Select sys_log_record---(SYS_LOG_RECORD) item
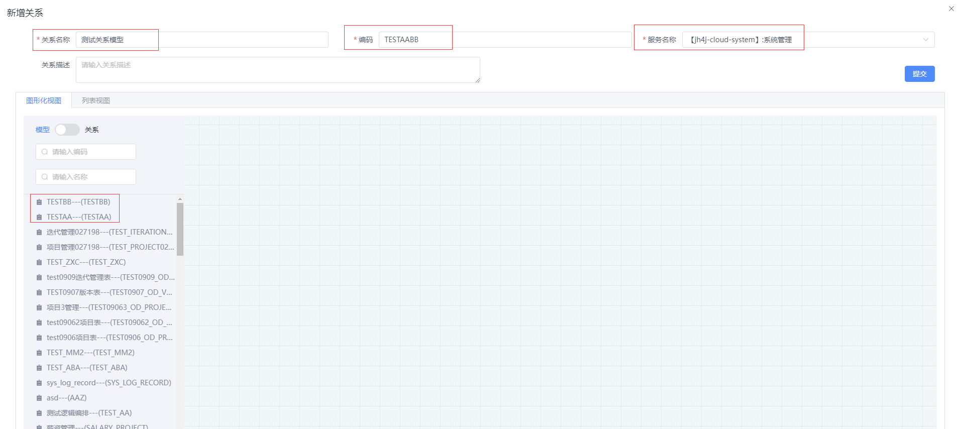This screenshot has height=429, width=960. [109, 383]
